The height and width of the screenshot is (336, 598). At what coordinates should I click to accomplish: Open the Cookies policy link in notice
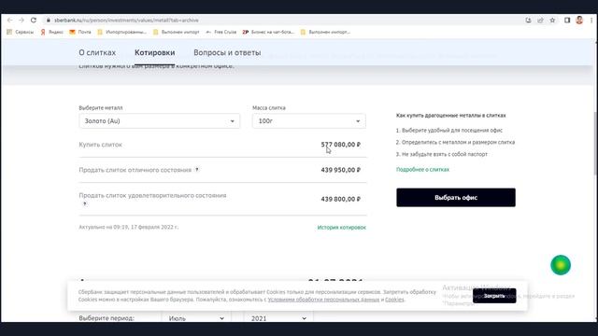coord(394,300)
